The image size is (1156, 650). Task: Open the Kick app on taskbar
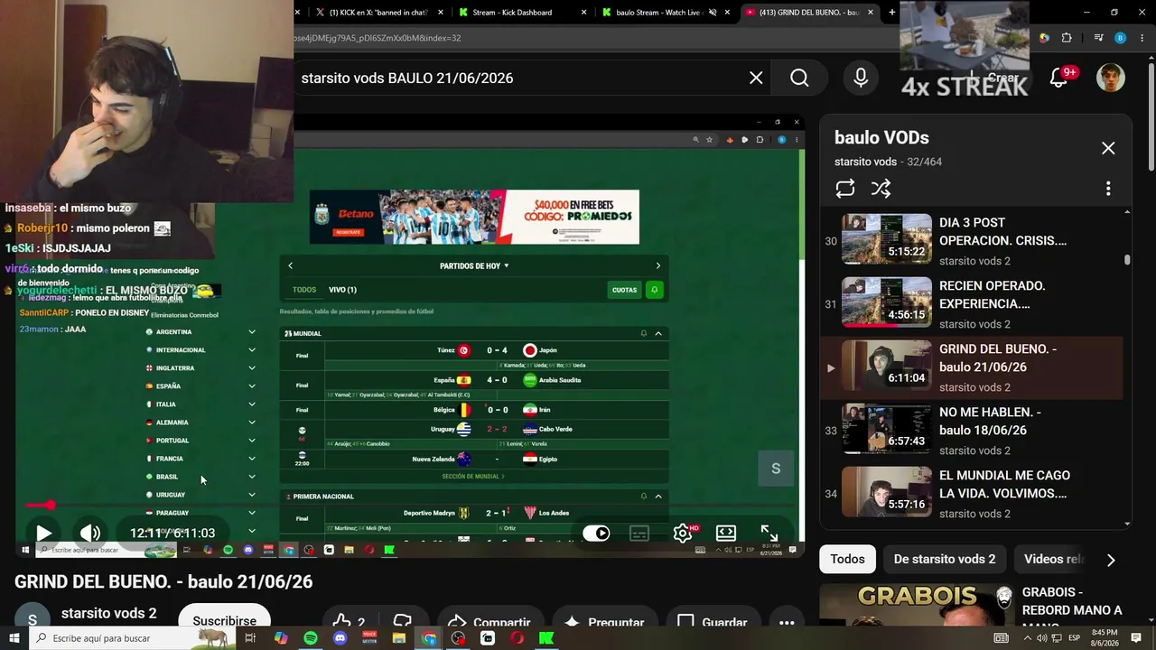pyautogui.click(x=546, y=638)
